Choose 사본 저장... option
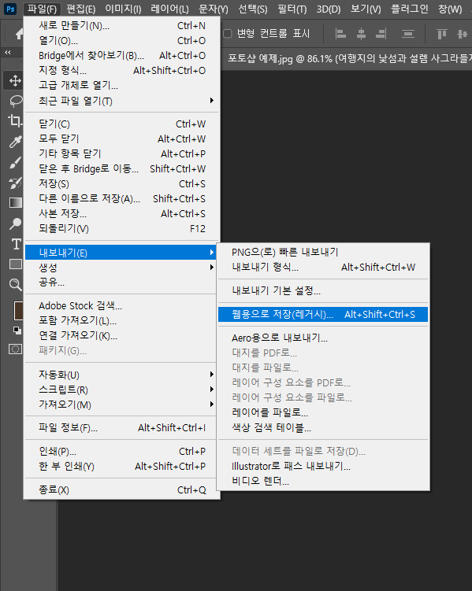 [x=122, y=214]
